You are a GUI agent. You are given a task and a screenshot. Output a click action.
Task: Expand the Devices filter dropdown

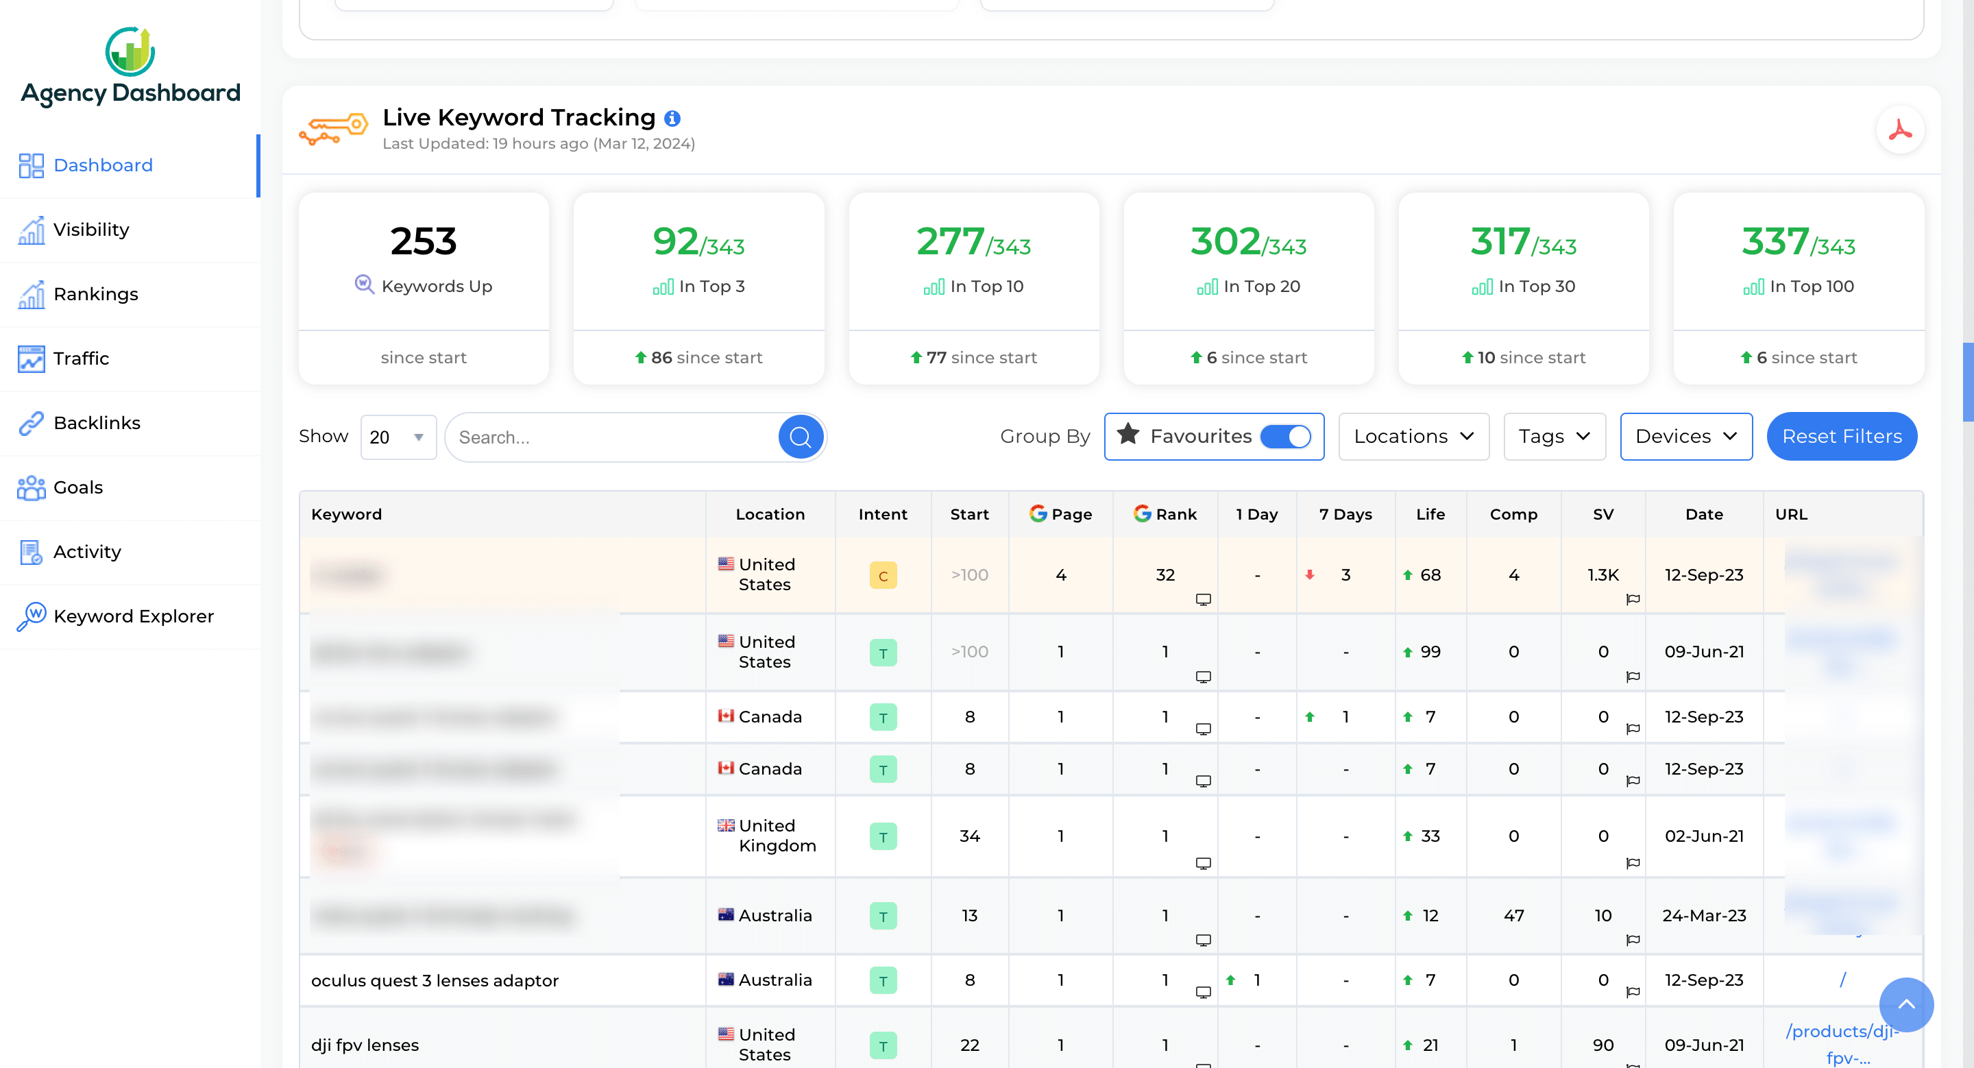[1686, 436]
